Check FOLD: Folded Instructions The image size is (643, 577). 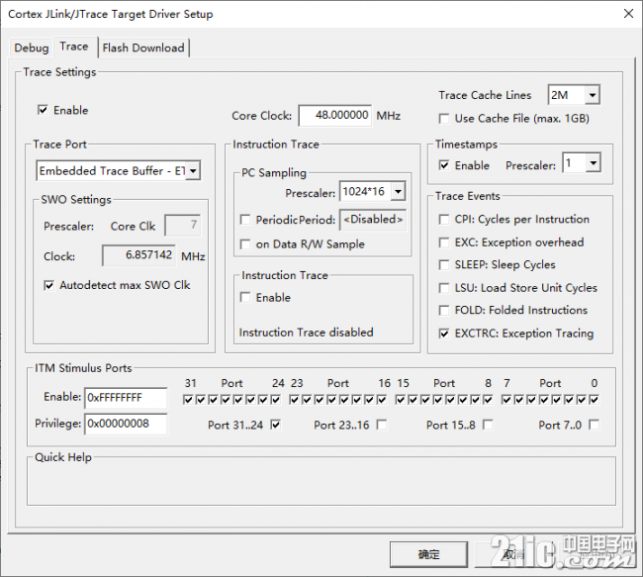coord(444,310)
